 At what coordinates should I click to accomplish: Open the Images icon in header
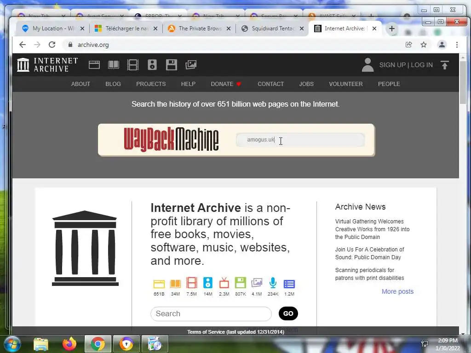pos(191,65)
